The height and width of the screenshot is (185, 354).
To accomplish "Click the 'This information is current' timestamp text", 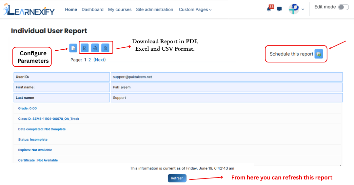I will 182,168.
